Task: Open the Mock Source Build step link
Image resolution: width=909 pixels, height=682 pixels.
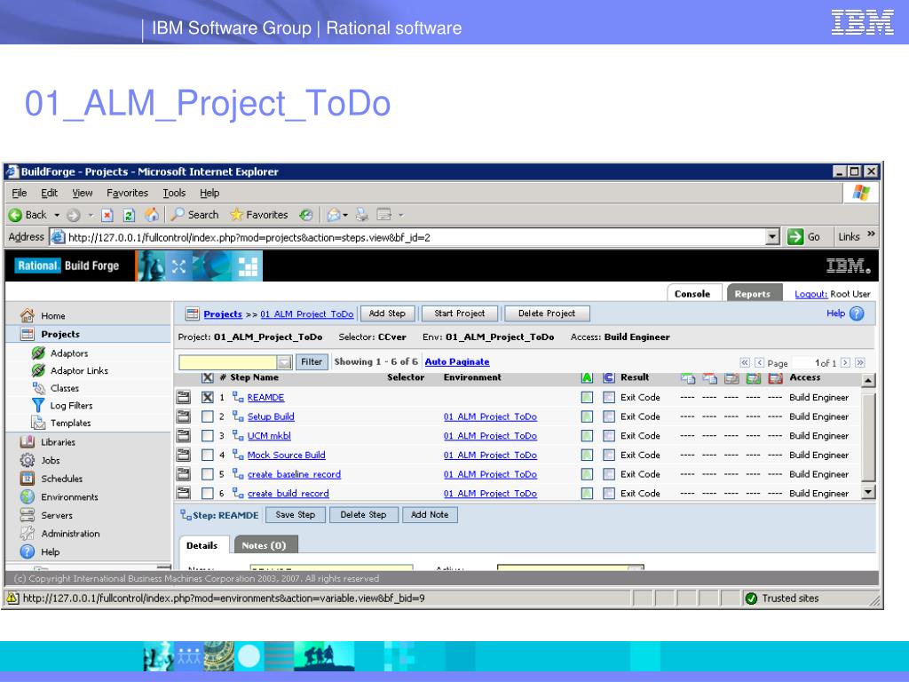Action: click(287, 456)
